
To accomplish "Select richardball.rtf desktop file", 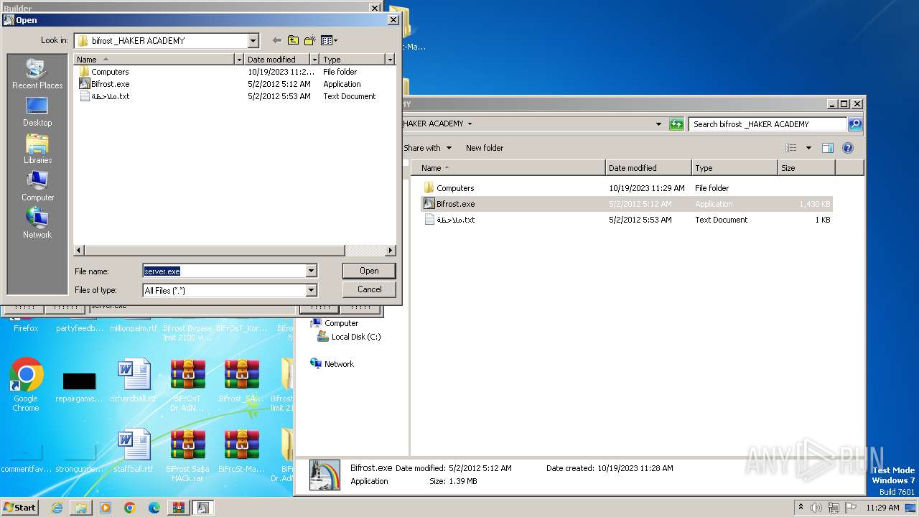I will click(x=134, y=381).
